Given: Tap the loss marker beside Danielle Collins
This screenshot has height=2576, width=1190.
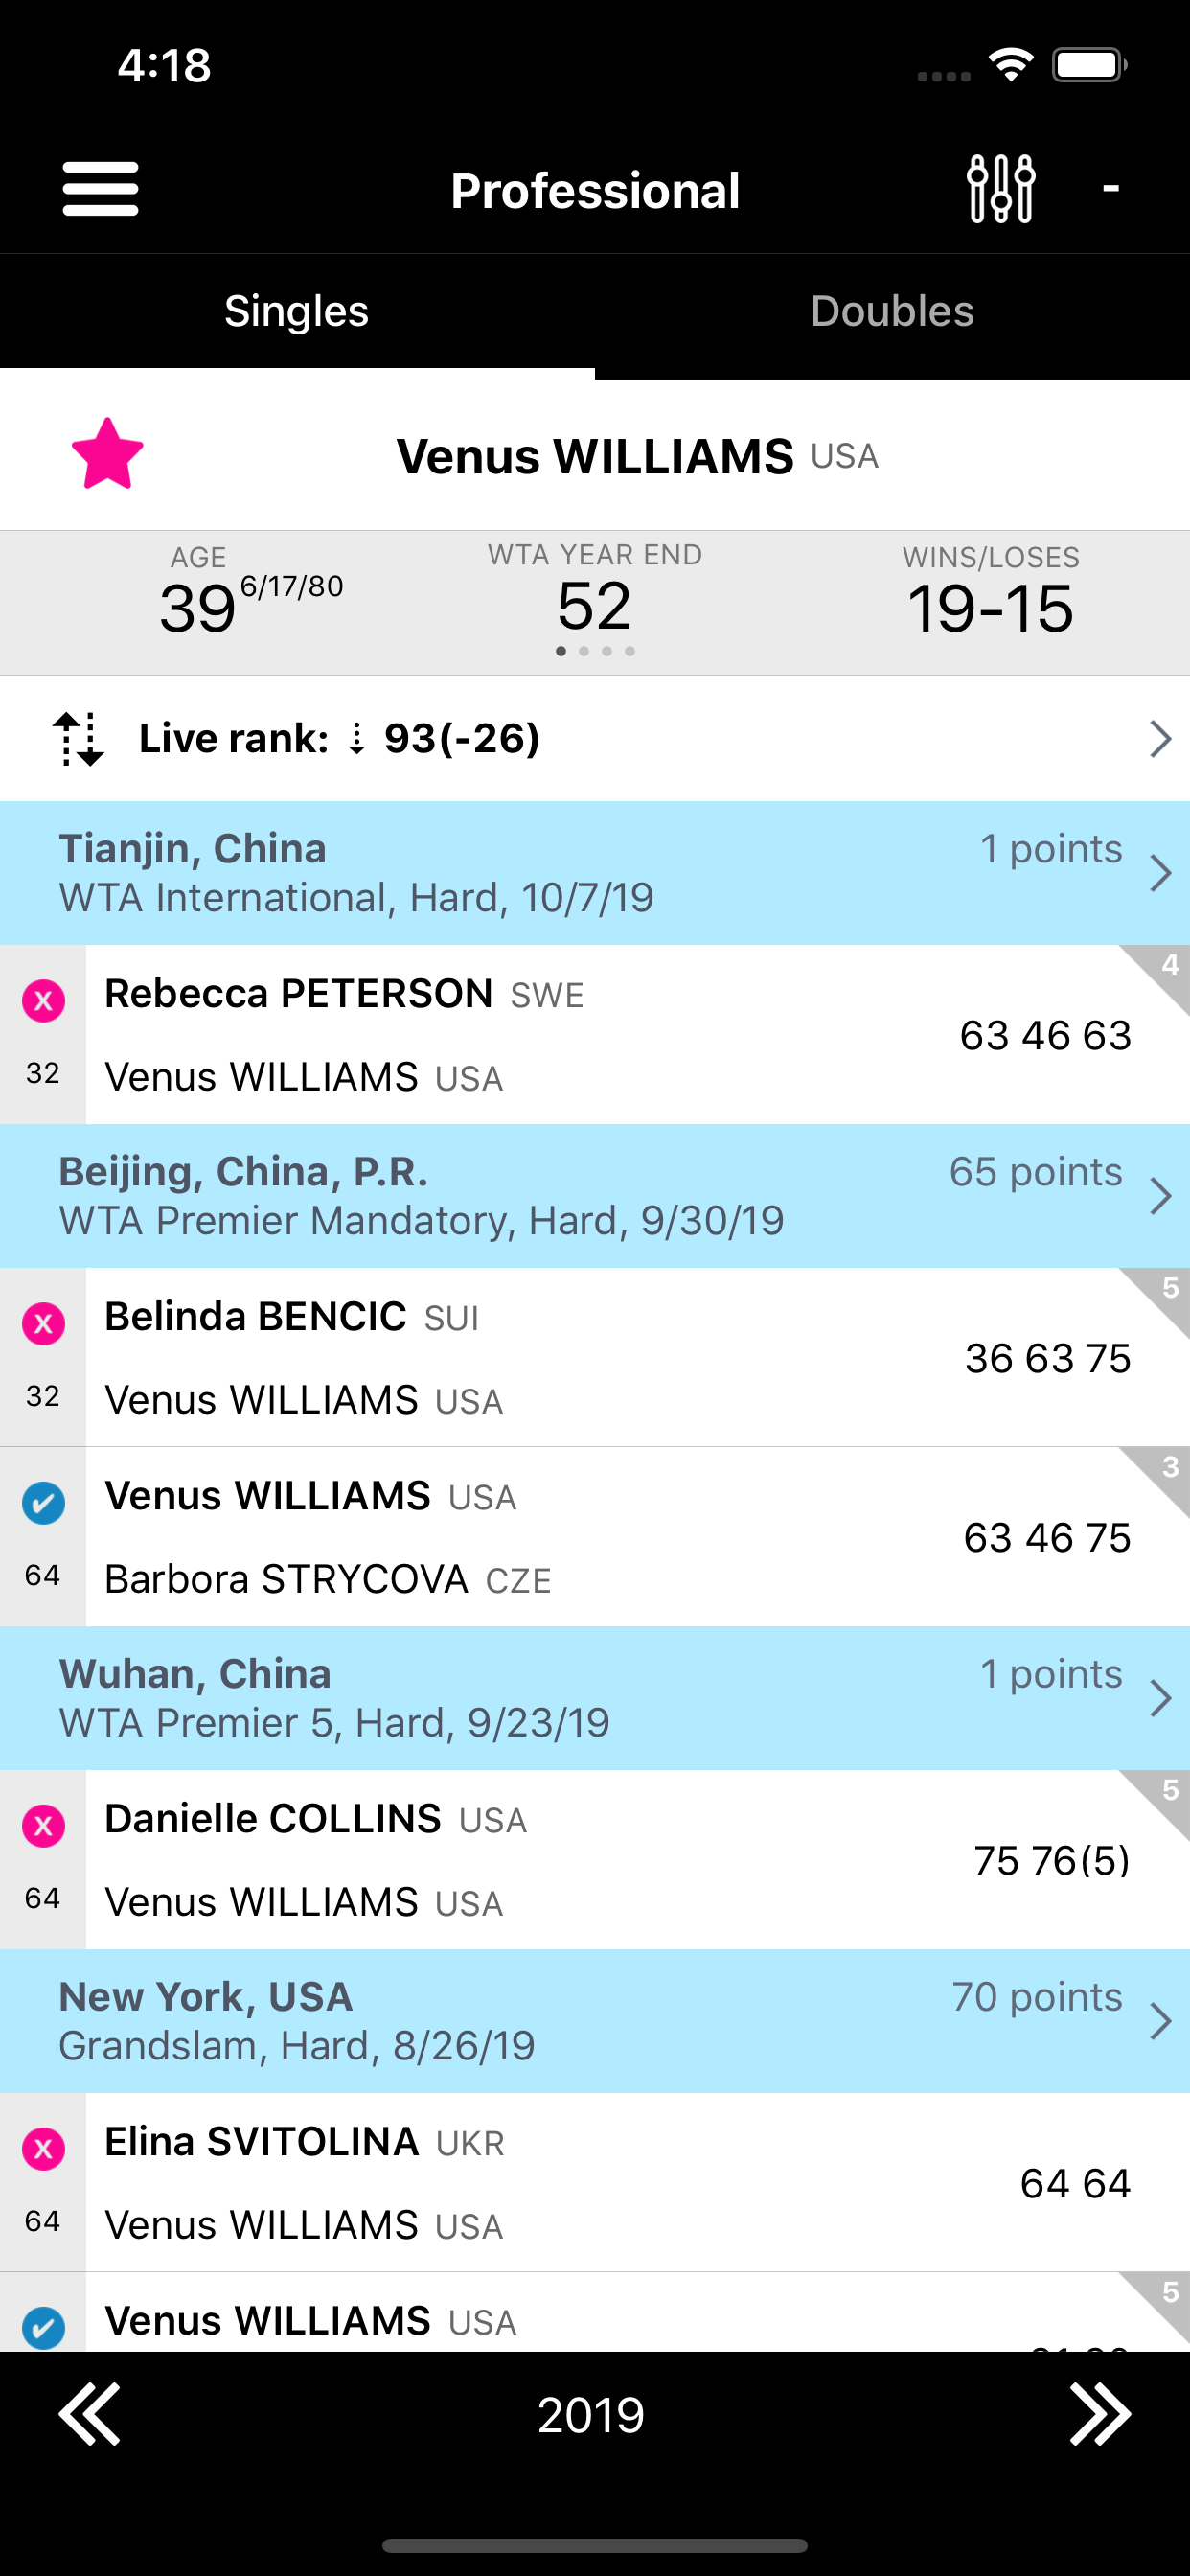Looking at the screenshot, I should pyautogui.click(x=44, y=1825).
